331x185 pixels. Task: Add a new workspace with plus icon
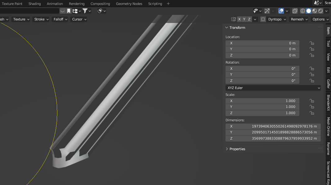[168, 4]
